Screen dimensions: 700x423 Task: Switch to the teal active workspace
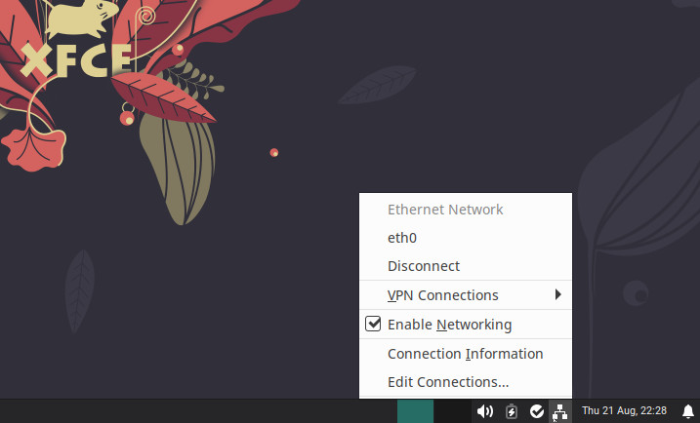(x=415, y=411)
